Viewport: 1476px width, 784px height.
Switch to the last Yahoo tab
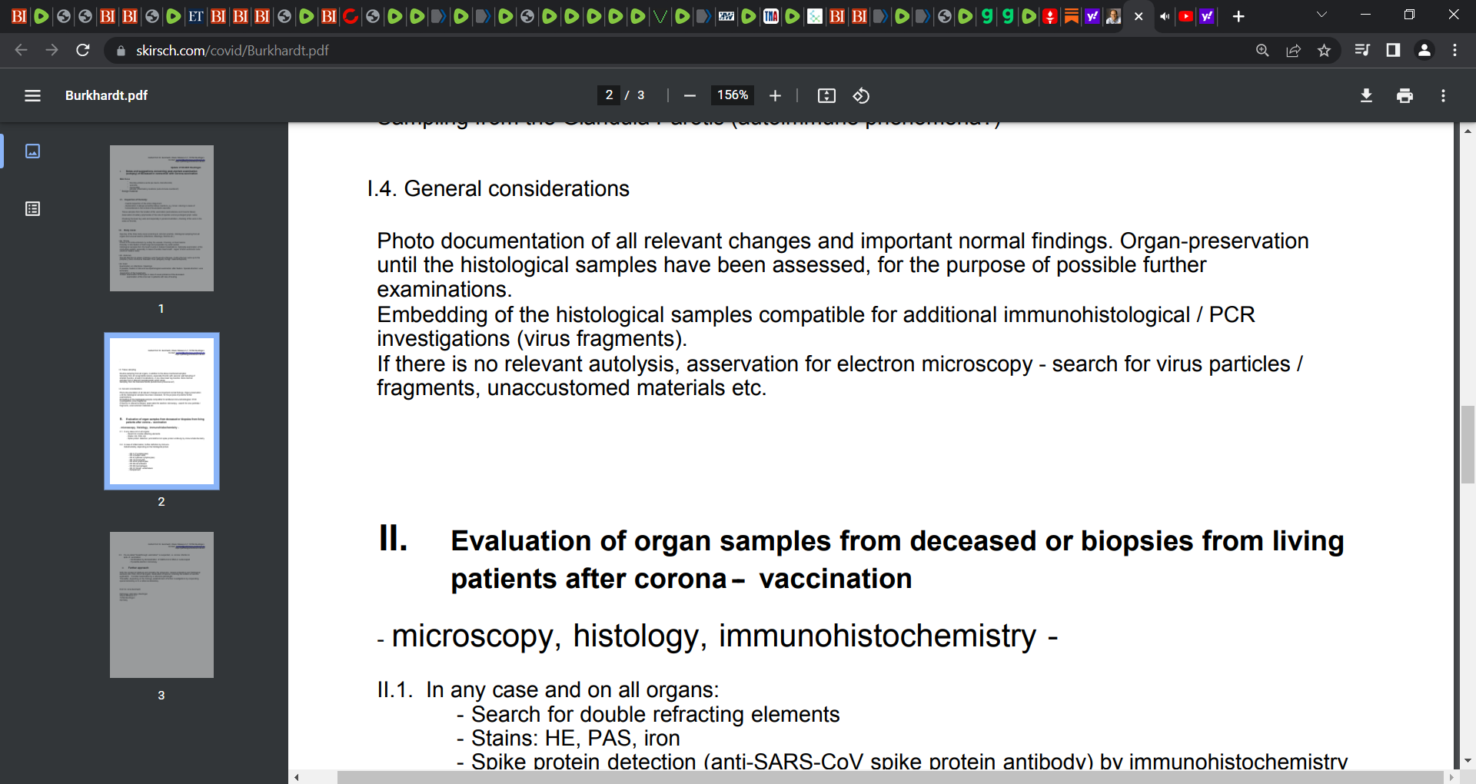(x=1207, y=16)
